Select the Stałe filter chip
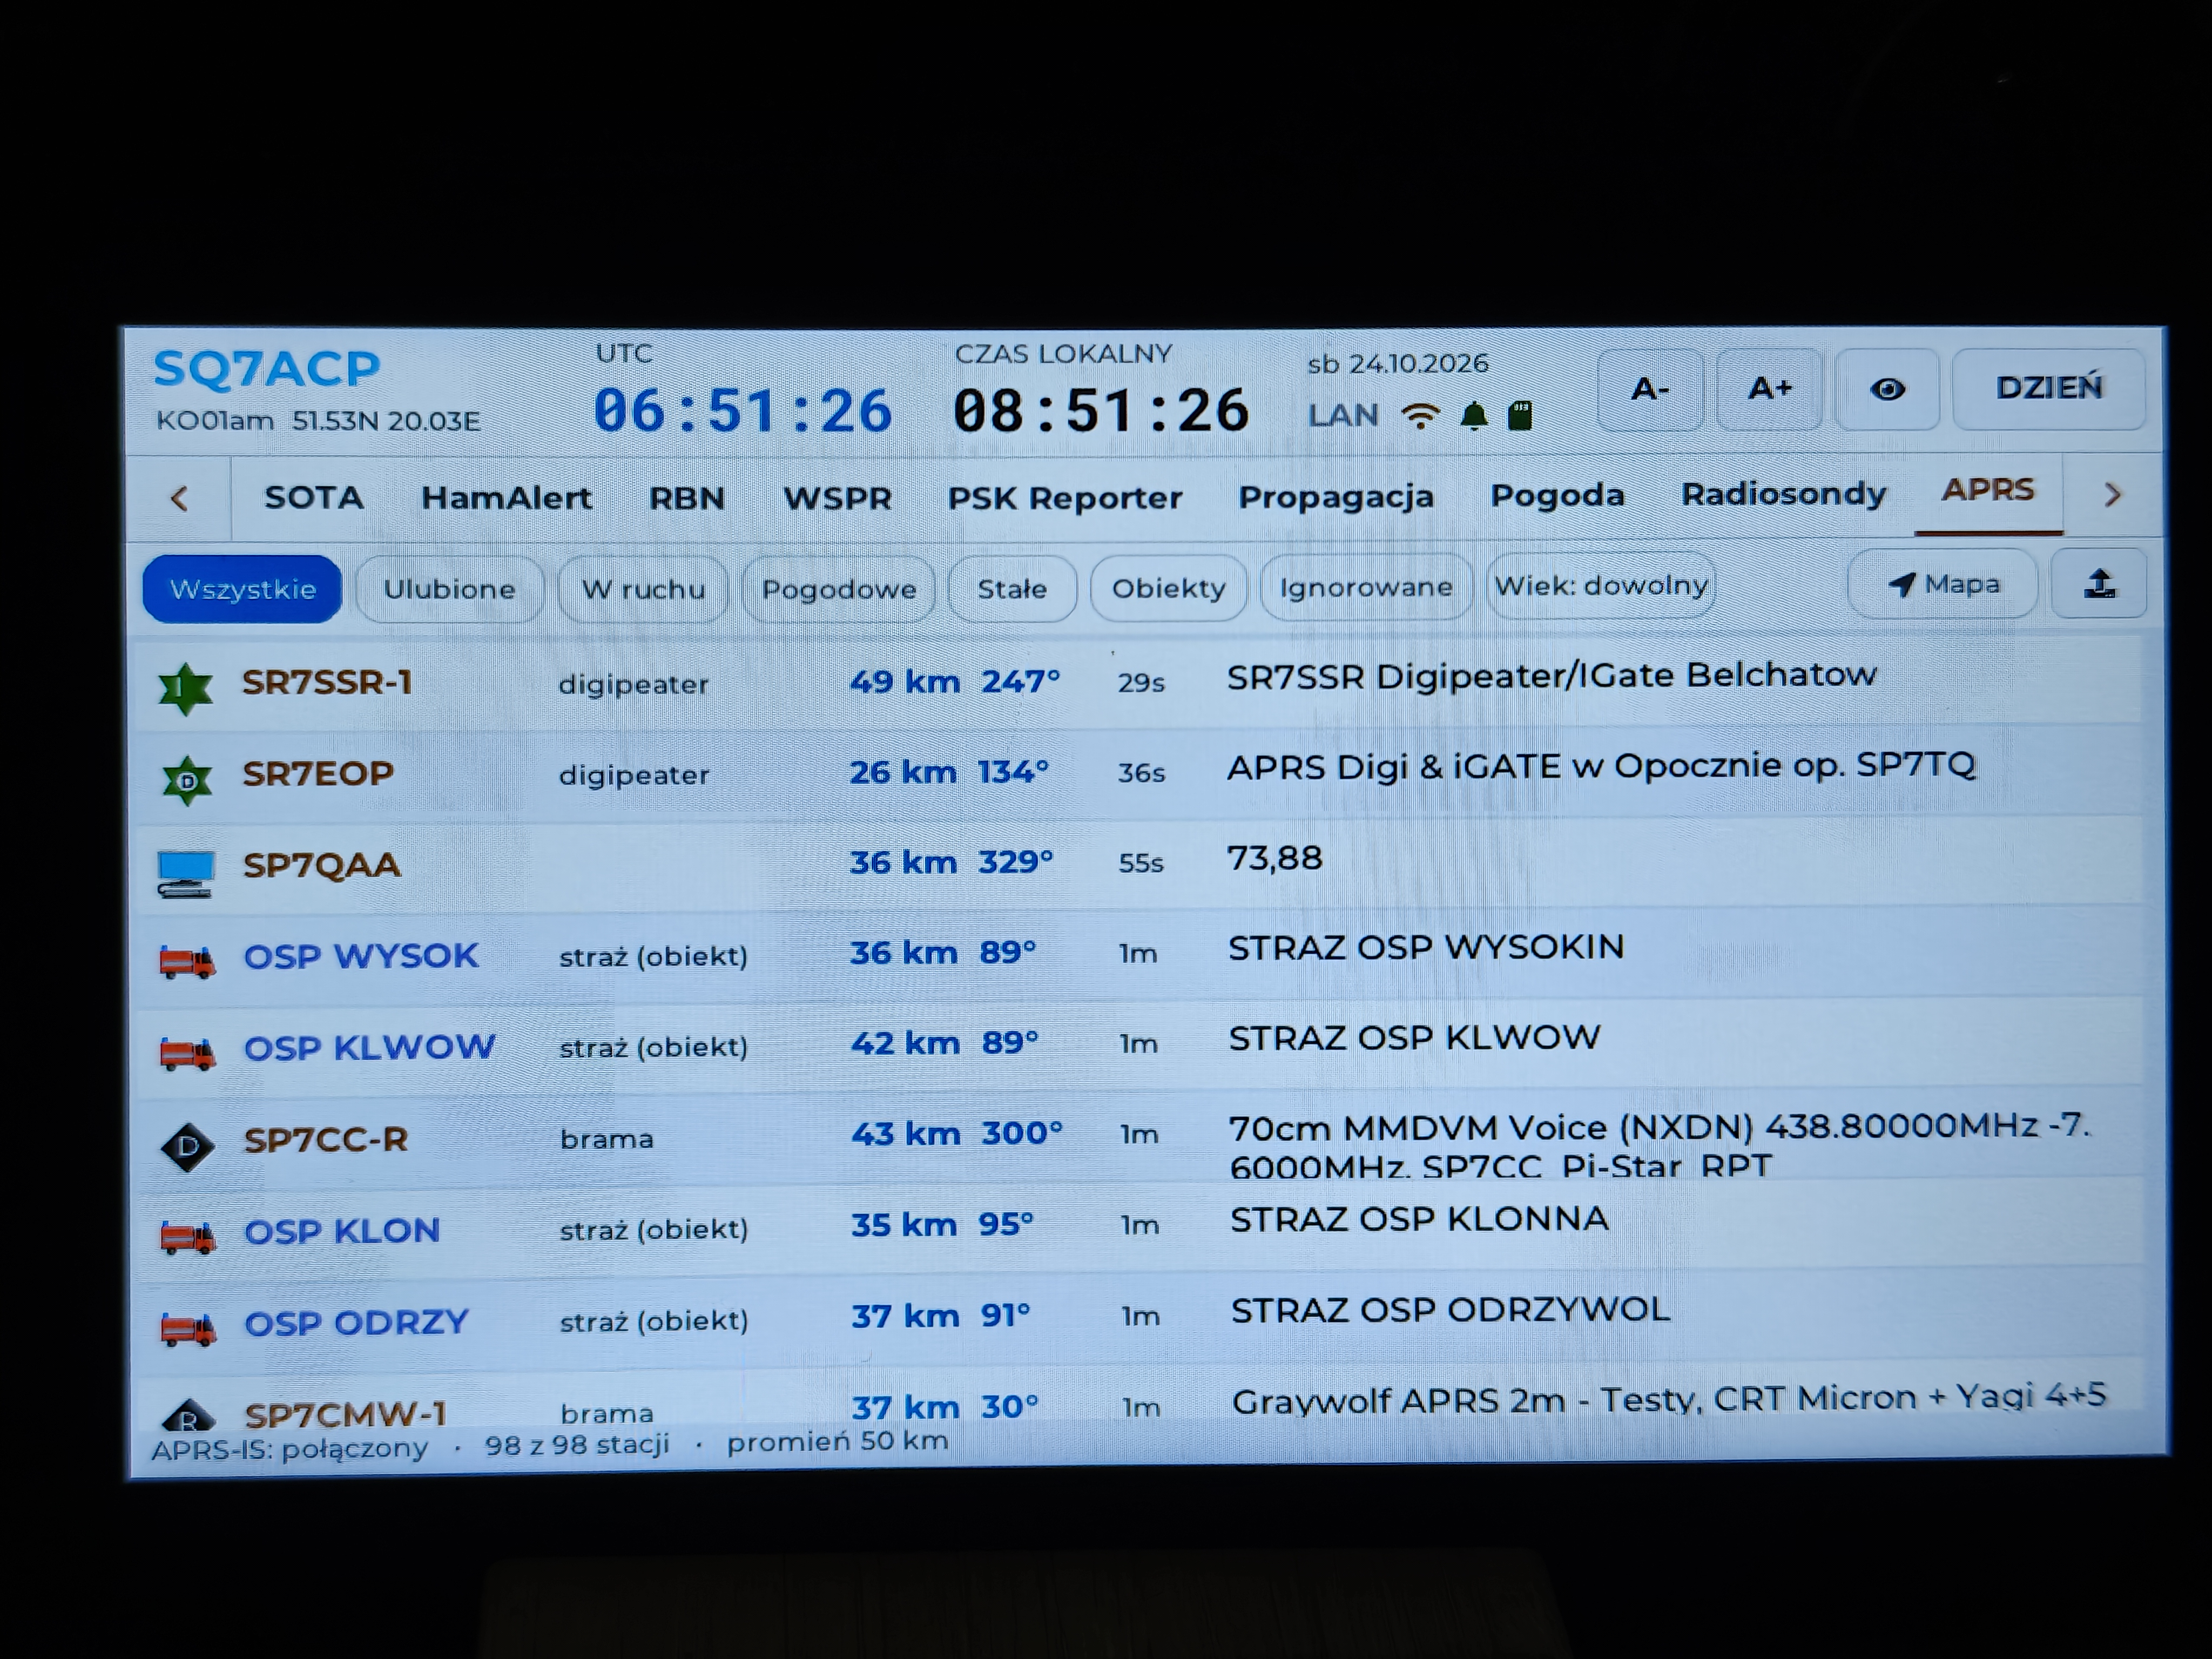Viewport: 2212px width, 1659px height. [1012, 588]
